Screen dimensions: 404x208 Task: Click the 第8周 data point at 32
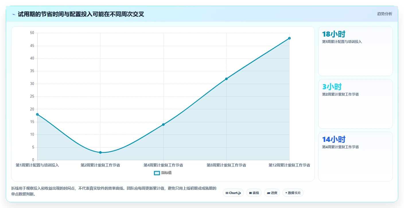click(226, 79)
